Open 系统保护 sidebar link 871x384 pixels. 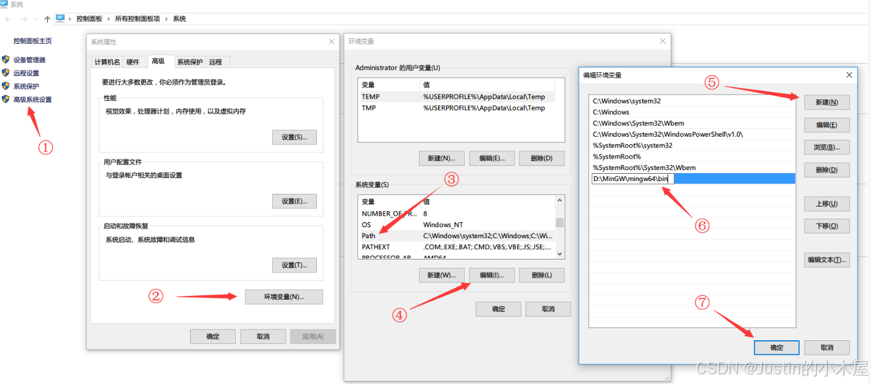[26, 86]
